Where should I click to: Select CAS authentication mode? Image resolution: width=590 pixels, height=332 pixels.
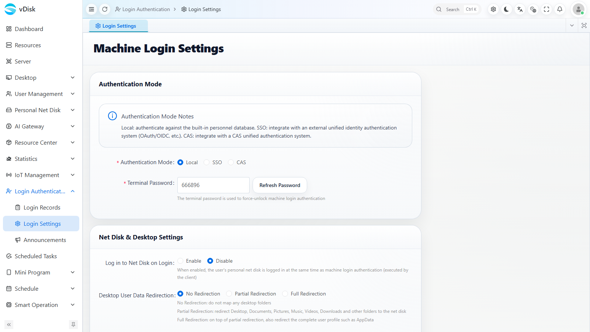tap(237, 162)
